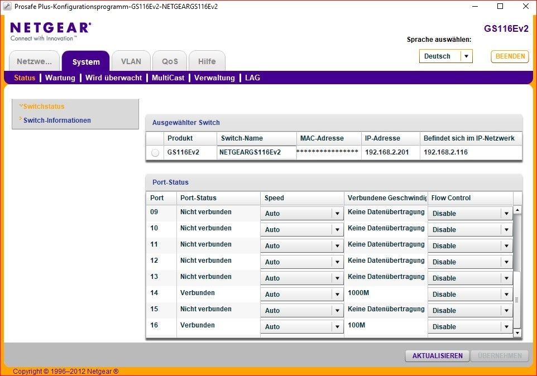The width and height of the screenshot is (537, 376).
Task: Click the BEENDEN button
Action: pos(510,56)
